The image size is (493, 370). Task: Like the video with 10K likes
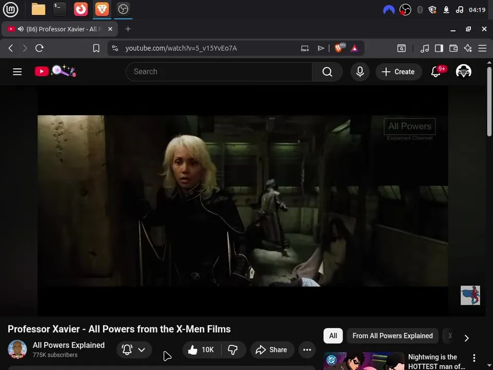201,349
